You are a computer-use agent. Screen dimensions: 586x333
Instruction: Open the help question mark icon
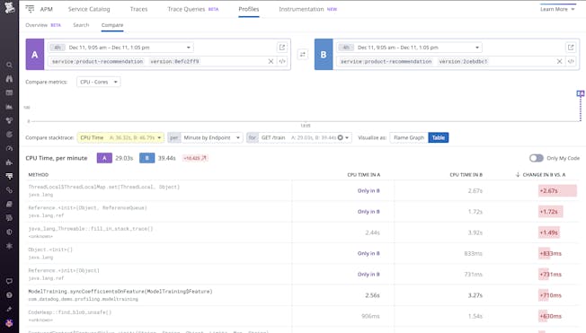pyautogui.click(x=9, y=295)
